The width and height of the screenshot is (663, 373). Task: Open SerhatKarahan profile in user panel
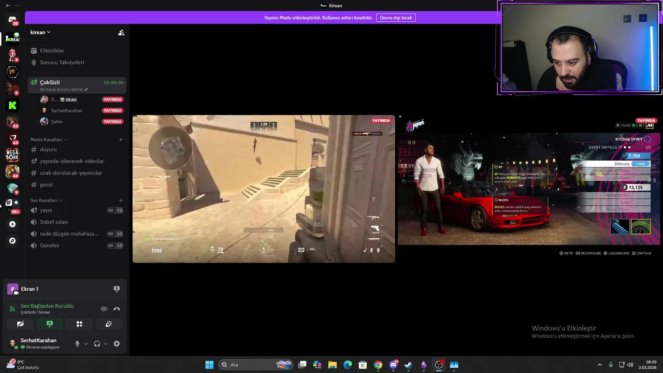[38, 343]
